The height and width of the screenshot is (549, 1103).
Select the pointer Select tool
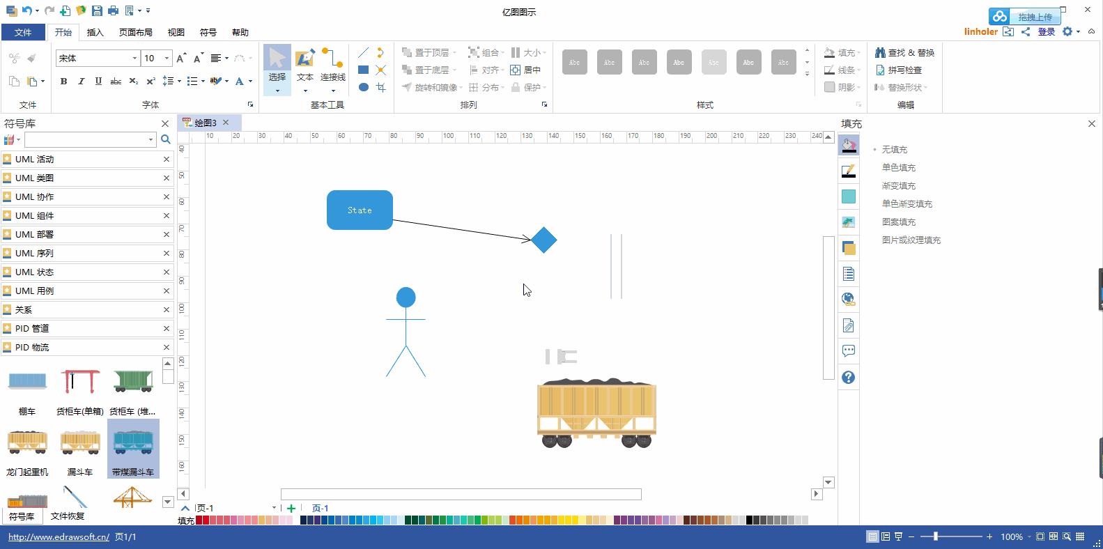coord(277,70)
